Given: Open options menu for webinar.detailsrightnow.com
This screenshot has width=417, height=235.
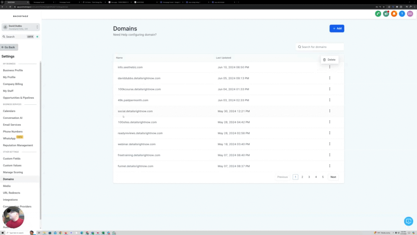Looking at the screenshot, I should click(x=329, y=144).
